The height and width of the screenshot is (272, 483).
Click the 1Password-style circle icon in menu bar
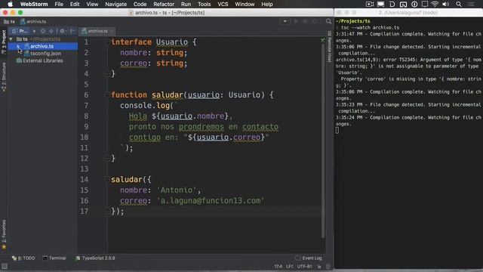point(414,5)
